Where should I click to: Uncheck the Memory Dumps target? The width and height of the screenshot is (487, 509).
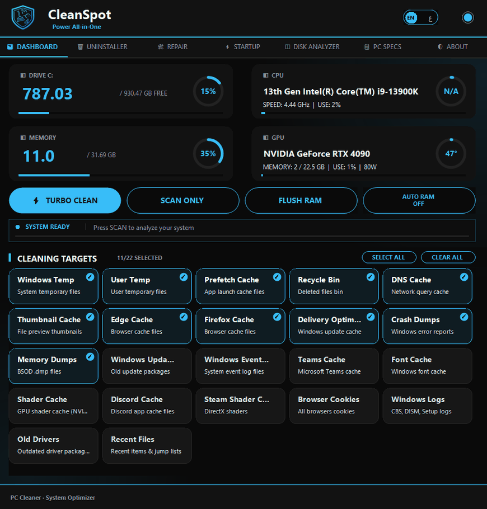54,366
